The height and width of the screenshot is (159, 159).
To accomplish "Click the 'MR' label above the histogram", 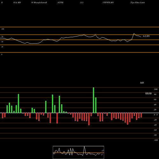I will tap(142, 83).
